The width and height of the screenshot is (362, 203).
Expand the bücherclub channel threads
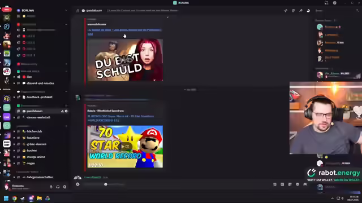[x=14, y=131]
